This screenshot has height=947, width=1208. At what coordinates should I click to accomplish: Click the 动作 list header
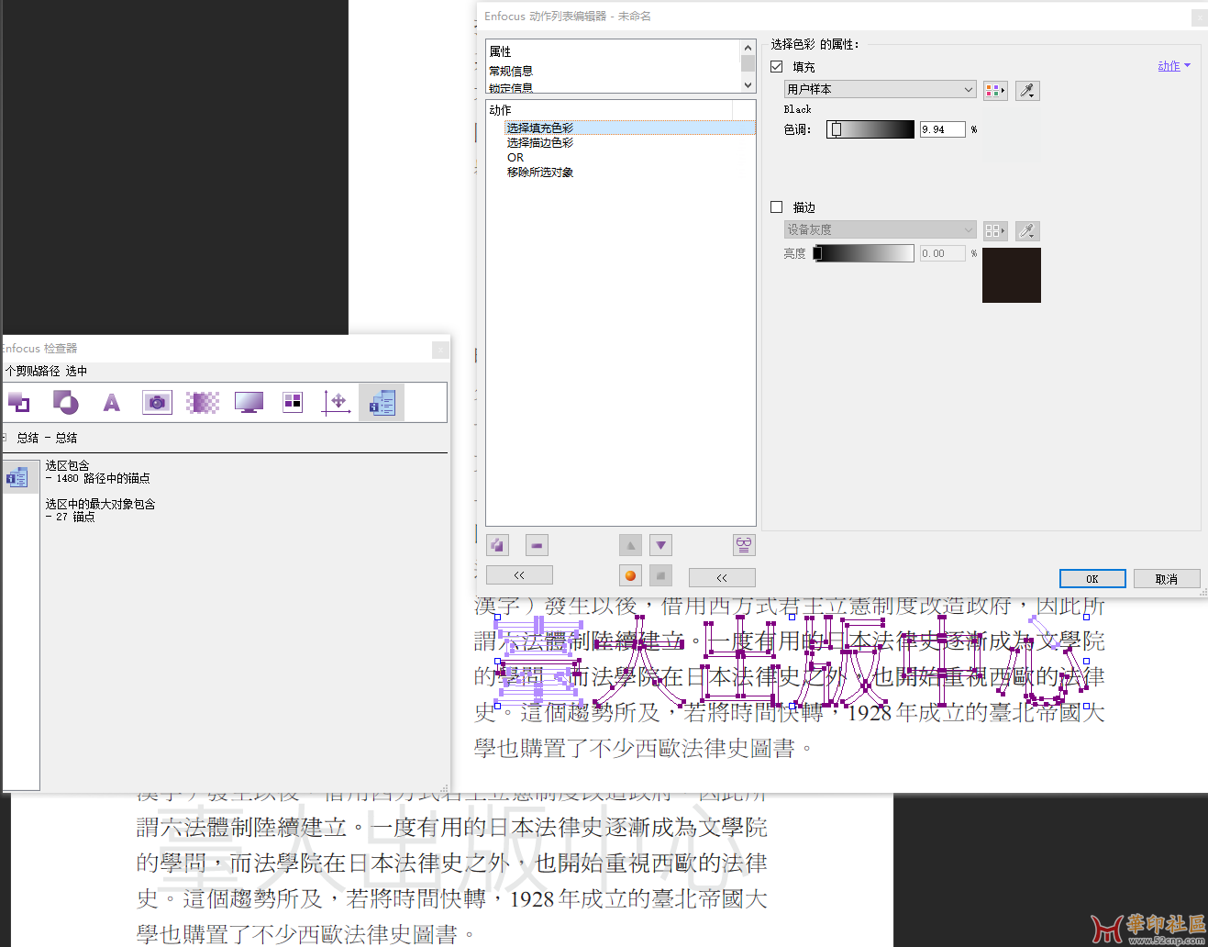coord(501,109)
